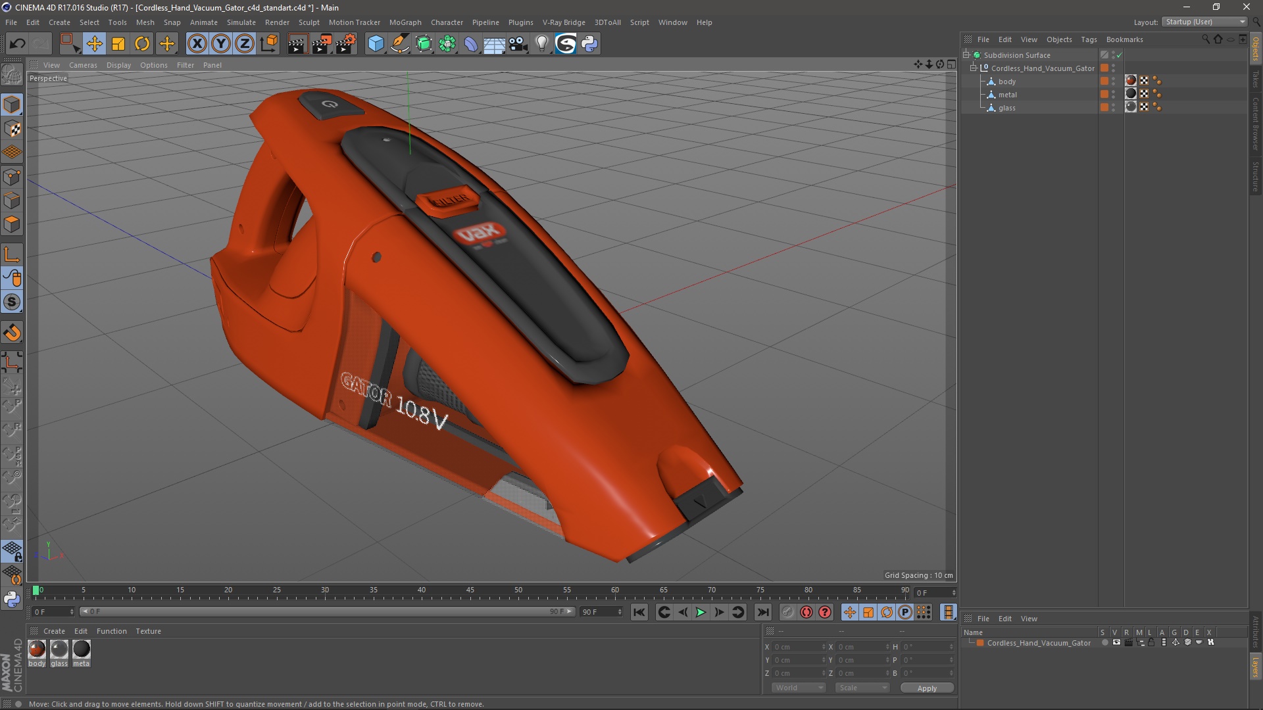Image resolution: width=1263 pixels, height=710 pixels.
Task: Toggle Z axis lock
Action: point(245,44)
